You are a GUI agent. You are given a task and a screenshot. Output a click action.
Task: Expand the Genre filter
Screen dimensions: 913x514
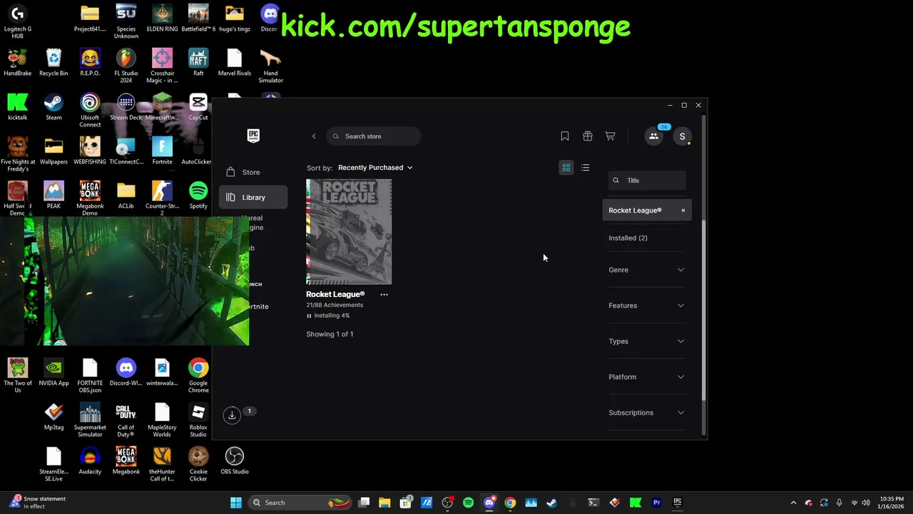(x=646, y=270)
